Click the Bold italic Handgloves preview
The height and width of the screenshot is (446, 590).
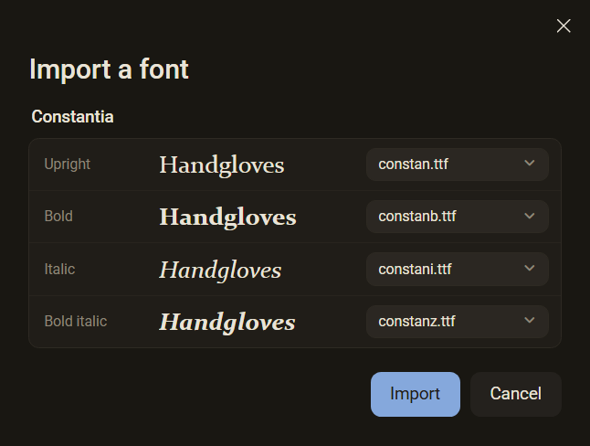tap(227, 322)
